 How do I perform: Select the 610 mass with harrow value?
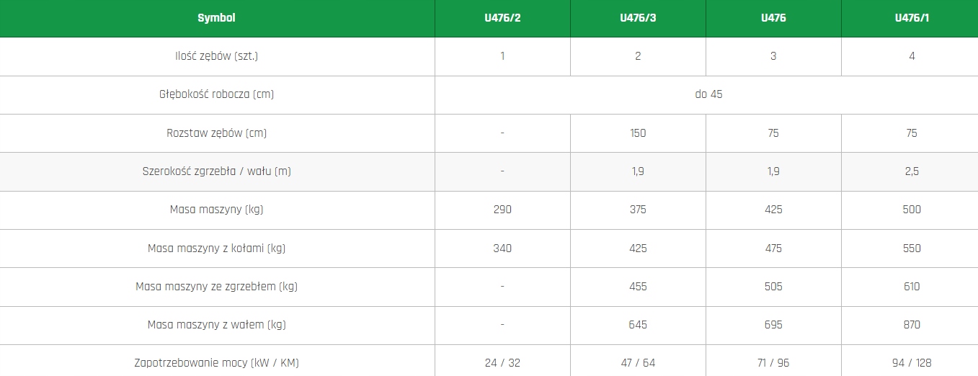pos(912,287)
